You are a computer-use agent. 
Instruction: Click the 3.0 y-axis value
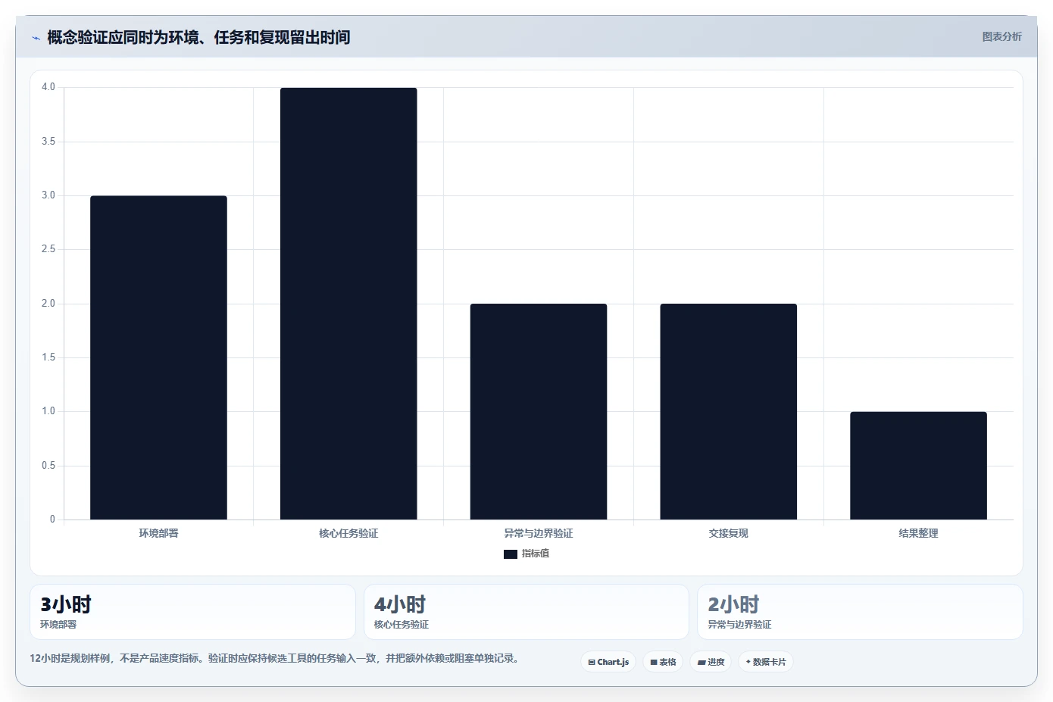click(x=48, y=195)
